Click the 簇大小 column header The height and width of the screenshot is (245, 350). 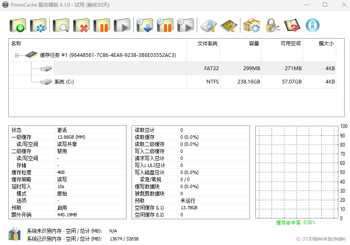click(x=319, y=43)
